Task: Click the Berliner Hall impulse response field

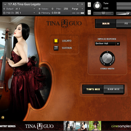Action: pos(105,44)
